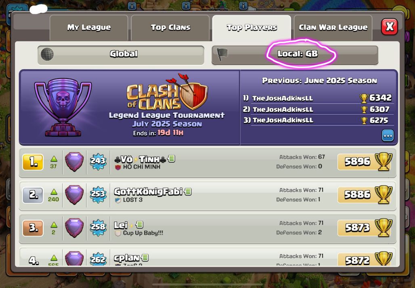The height and width of the screenshot is (288, 415).
Task: Select the Global leaderboard filter
Action: tap(121, 55)
